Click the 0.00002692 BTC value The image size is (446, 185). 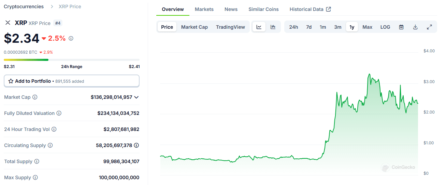(x=20, y=52)
